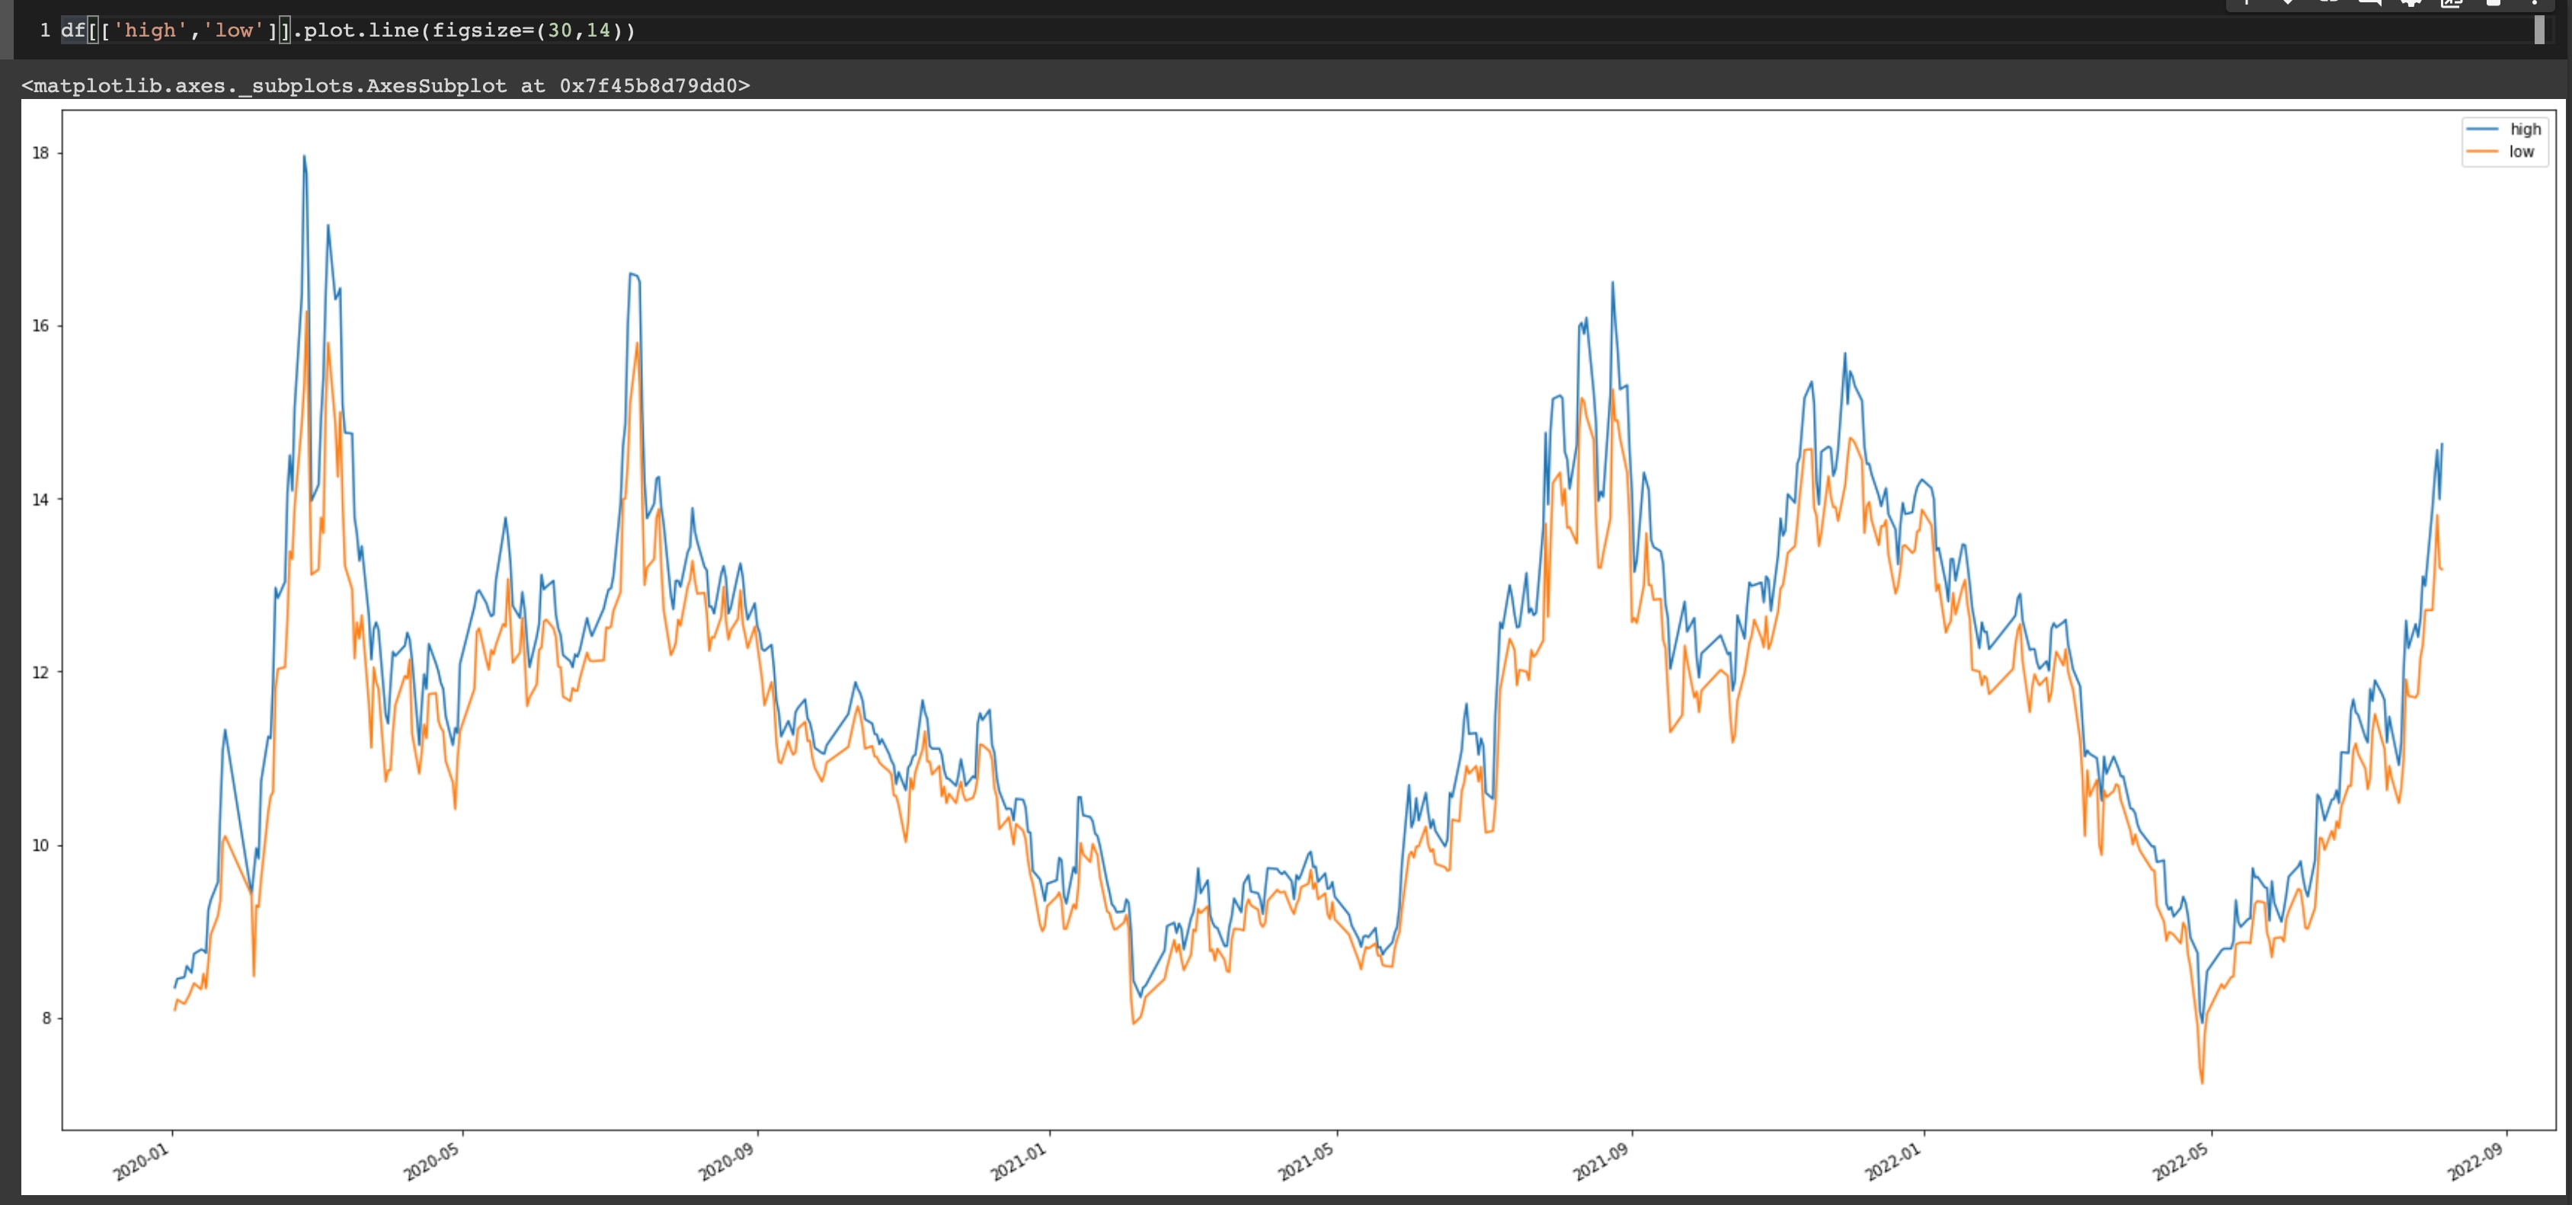Click the move cell up arrow
This screenshot has width=2572, height=1205.
point(2247,3)
